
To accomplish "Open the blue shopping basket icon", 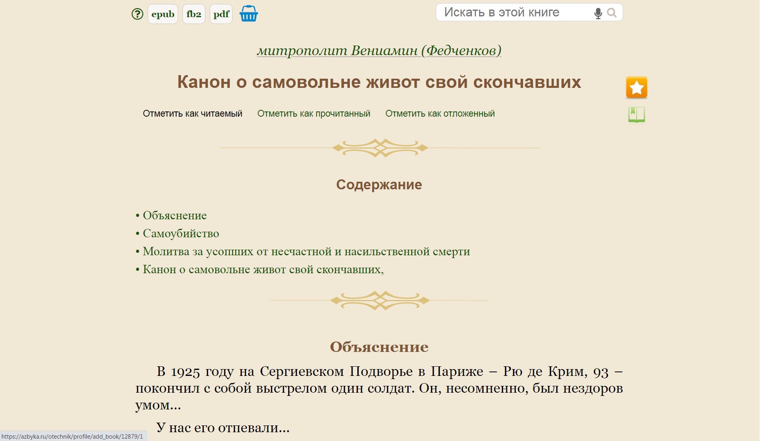I will tap(249, 14).
